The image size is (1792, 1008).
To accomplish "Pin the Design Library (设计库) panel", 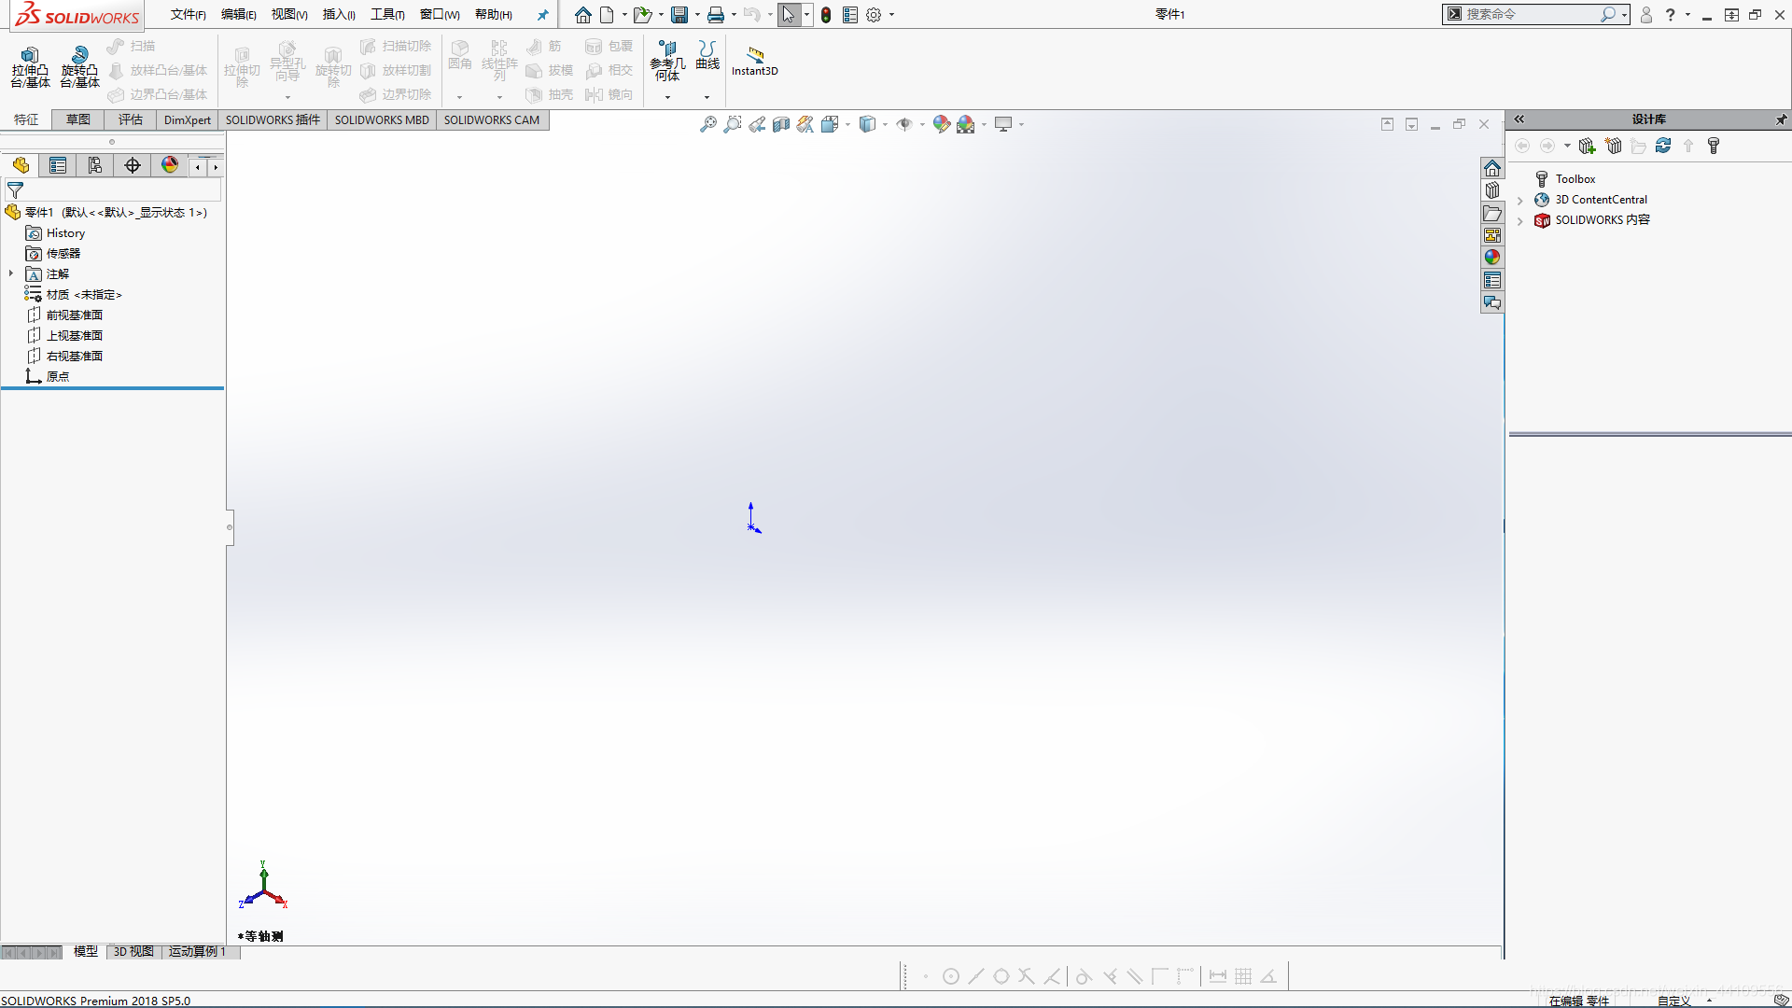I will 1780,119.
